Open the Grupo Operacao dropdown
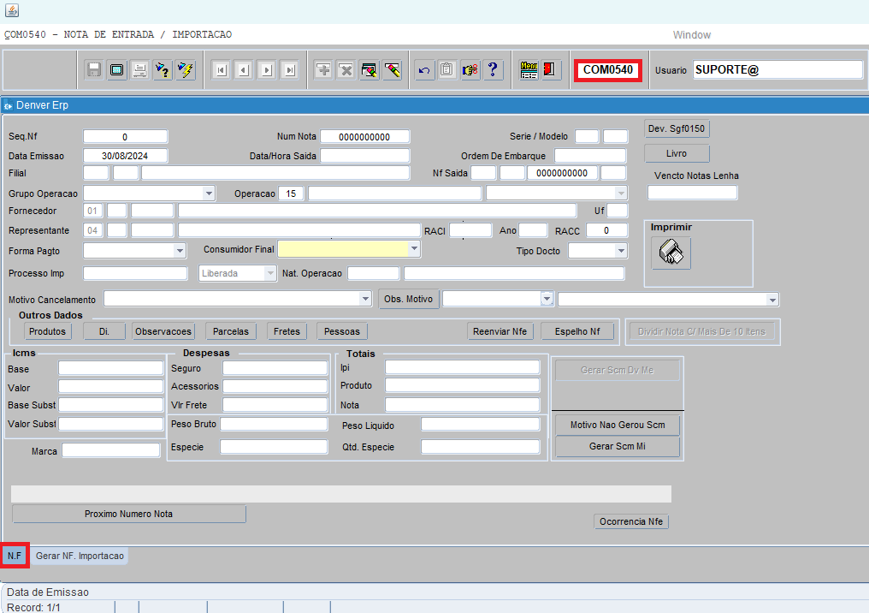Viewport: 869px width, 613px height. [x=209, y=193]
